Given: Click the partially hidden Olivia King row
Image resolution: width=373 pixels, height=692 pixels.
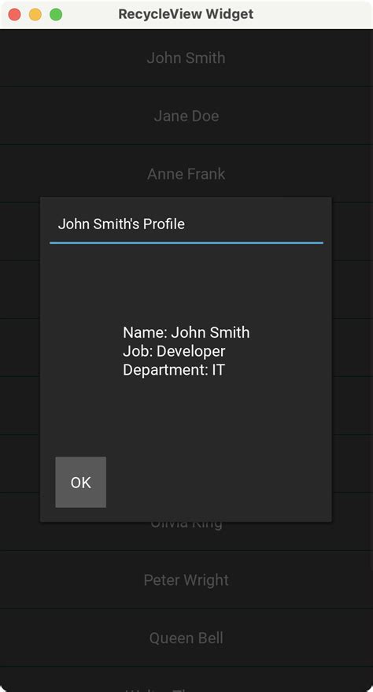Looking at the screenshot, I should pyautogui.click(x=186, y=536).
